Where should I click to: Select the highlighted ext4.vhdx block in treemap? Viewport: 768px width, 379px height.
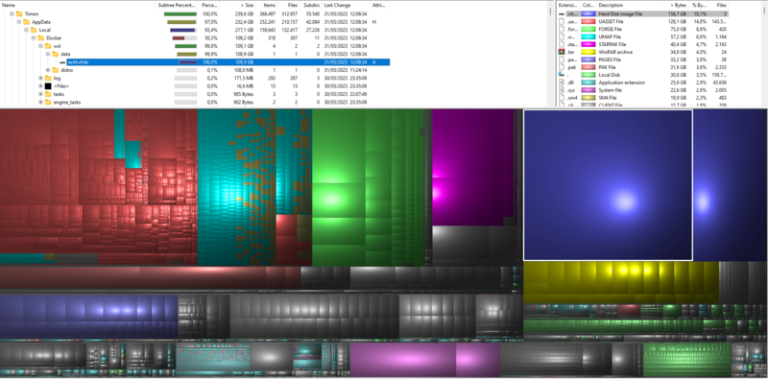(x=608, y=185)
